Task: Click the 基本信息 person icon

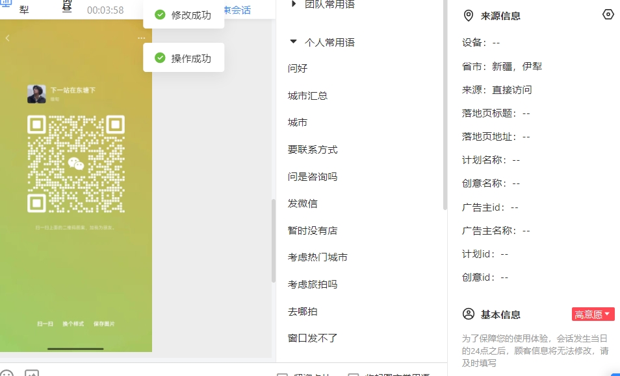Action: [468, 314]
